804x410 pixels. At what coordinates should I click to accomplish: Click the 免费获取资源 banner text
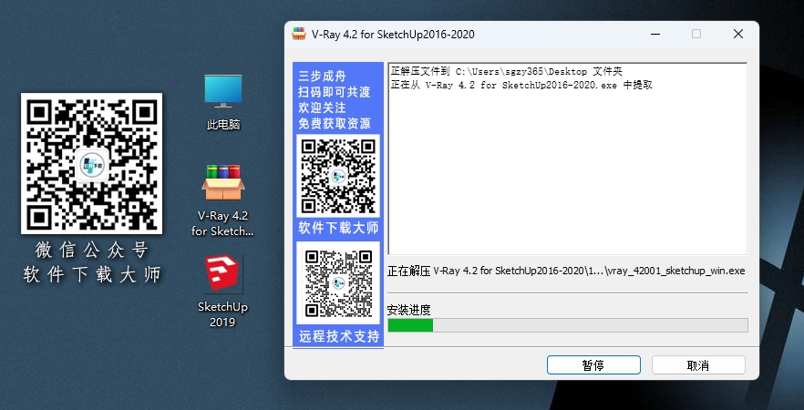pyautogui.click(x=335, y=124)
